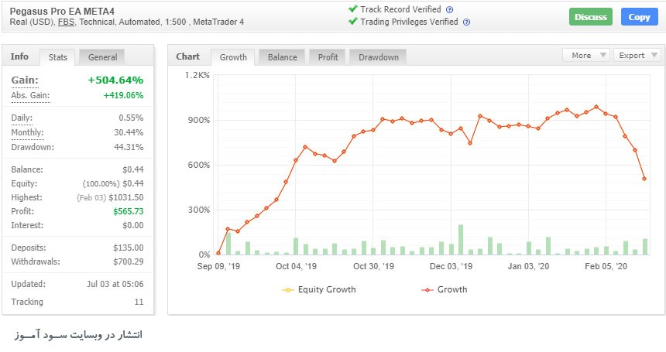Click the $565.73 profit value
Screen dimensions: 666x352
129,211
